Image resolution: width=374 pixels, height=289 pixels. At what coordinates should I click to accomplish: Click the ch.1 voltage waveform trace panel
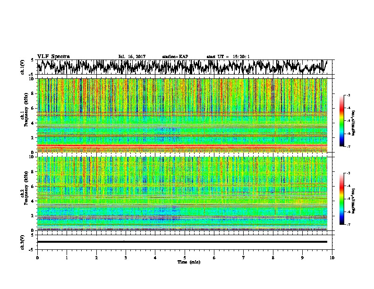click(x=185, y=67)
